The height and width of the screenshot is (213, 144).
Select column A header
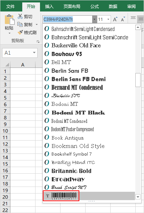23,65
